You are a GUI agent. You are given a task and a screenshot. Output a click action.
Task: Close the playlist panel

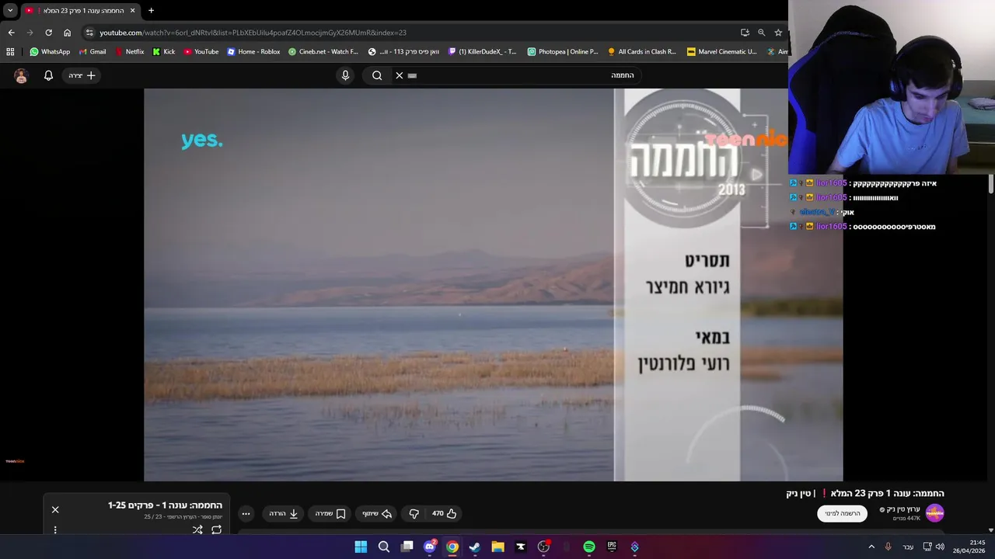(x=55, y=509)
